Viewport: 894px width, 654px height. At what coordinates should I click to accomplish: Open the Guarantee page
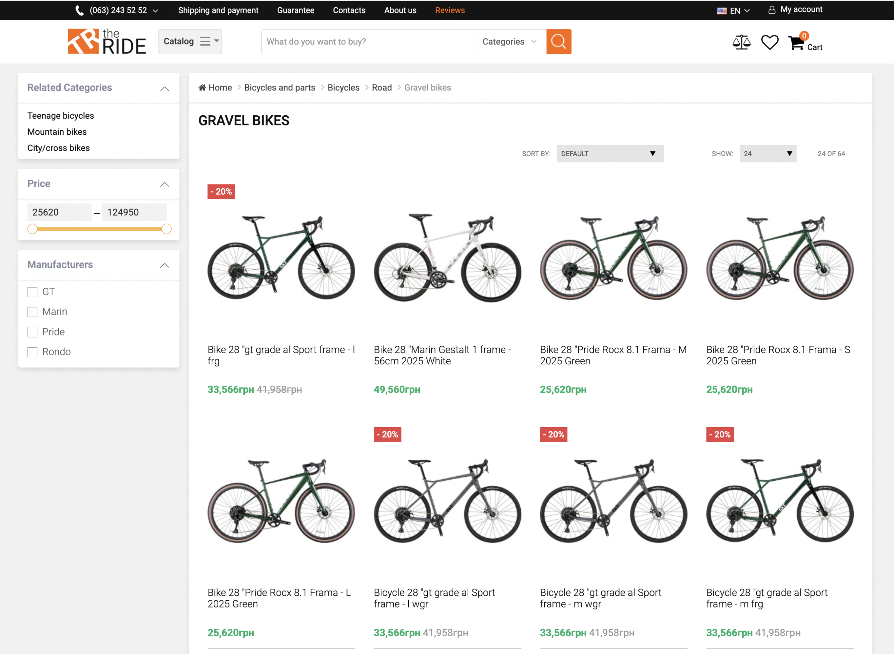(296, 10)
